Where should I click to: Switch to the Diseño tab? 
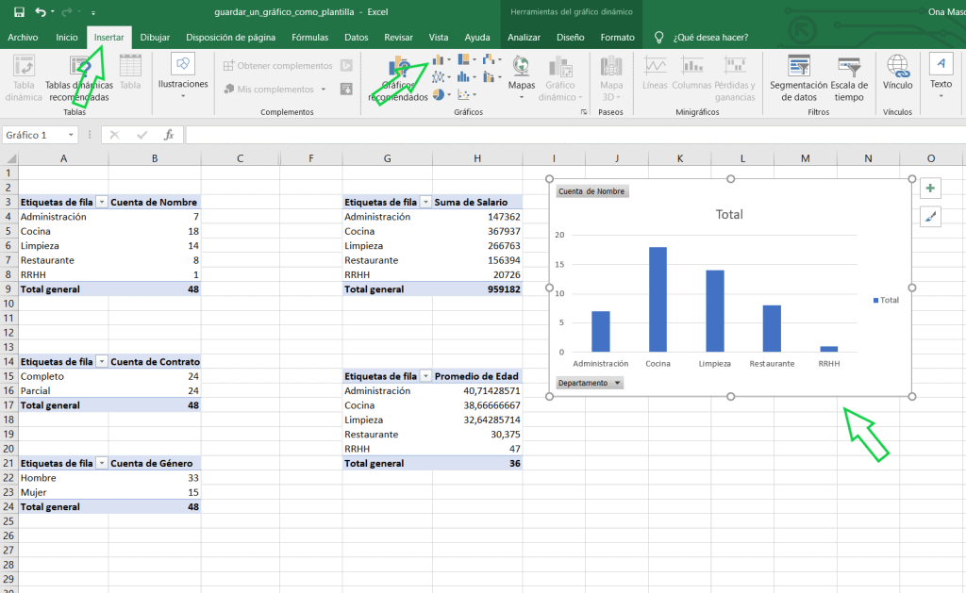click(x=571, y=38)
